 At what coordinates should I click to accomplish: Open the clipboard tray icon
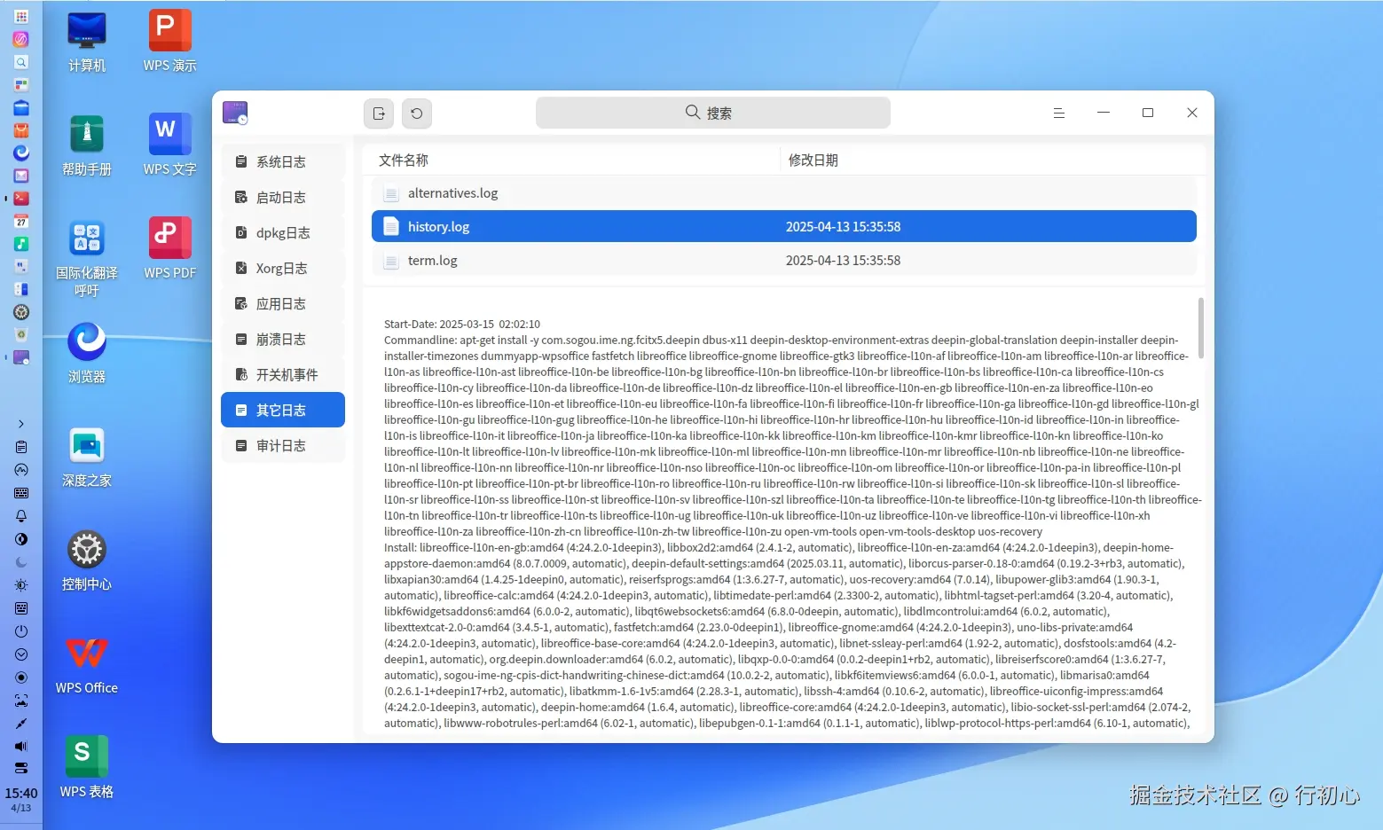21,447
